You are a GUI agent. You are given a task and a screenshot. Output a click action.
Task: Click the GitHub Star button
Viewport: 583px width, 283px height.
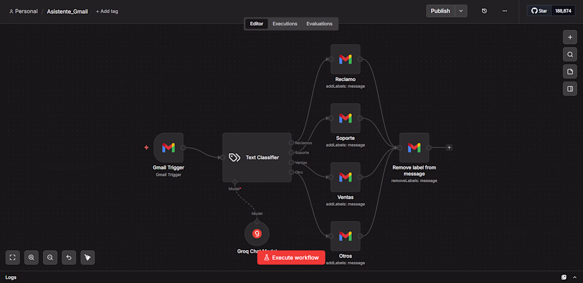click(539, 11)
